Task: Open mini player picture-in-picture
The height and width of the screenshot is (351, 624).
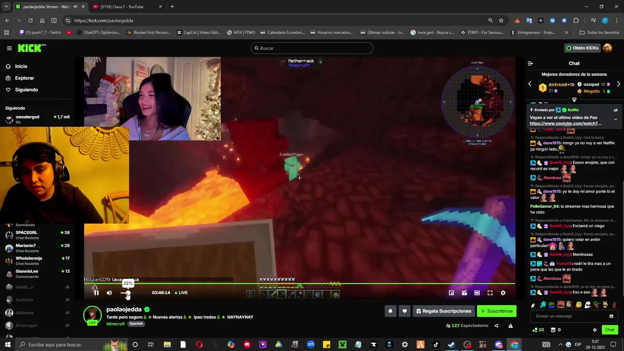Action: point(451,293)
